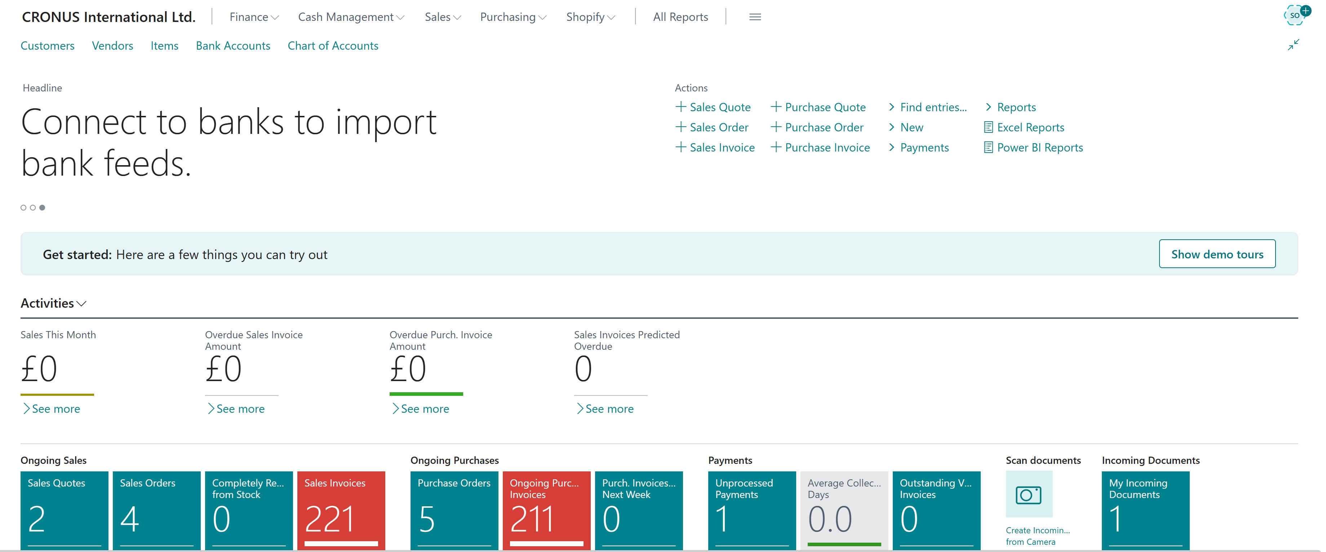
Task: Open All Reports menu item
Action: pos(680,17)
